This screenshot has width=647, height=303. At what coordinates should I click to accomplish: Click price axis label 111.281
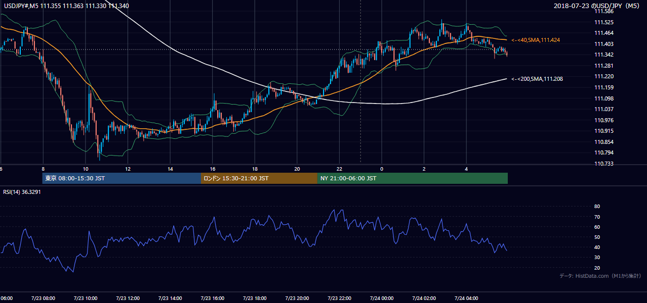point(604,66)
